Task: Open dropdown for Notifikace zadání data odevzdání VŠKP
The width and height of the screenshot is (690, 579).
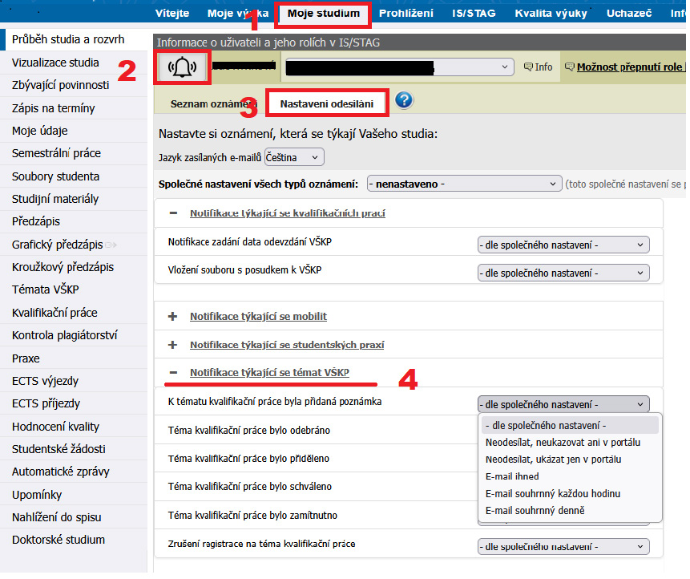Action: [x=563, y=245]
